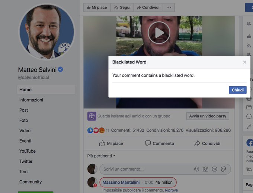253x193 pixels.
Task: Open Condivisioni: 18.276 count
Action: pos(165,130)
